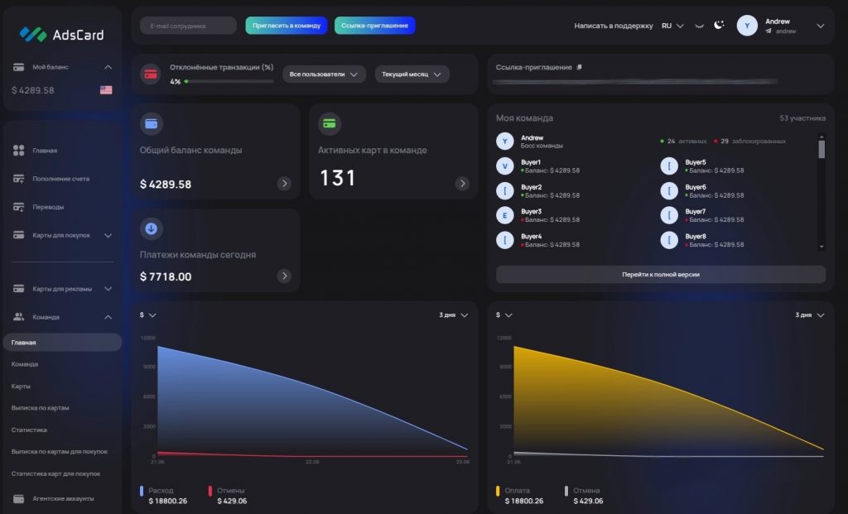Click the Пригласить в команду button

(x=286, y=26)
